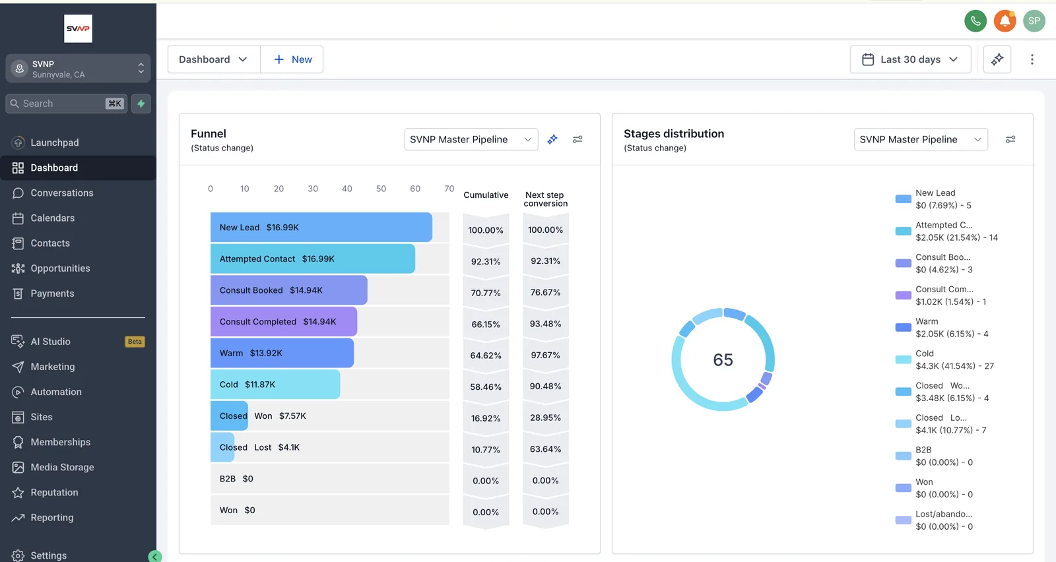Open Memberships in sidebar
This screenshot has width=1056, height=562.
(78, 442)
